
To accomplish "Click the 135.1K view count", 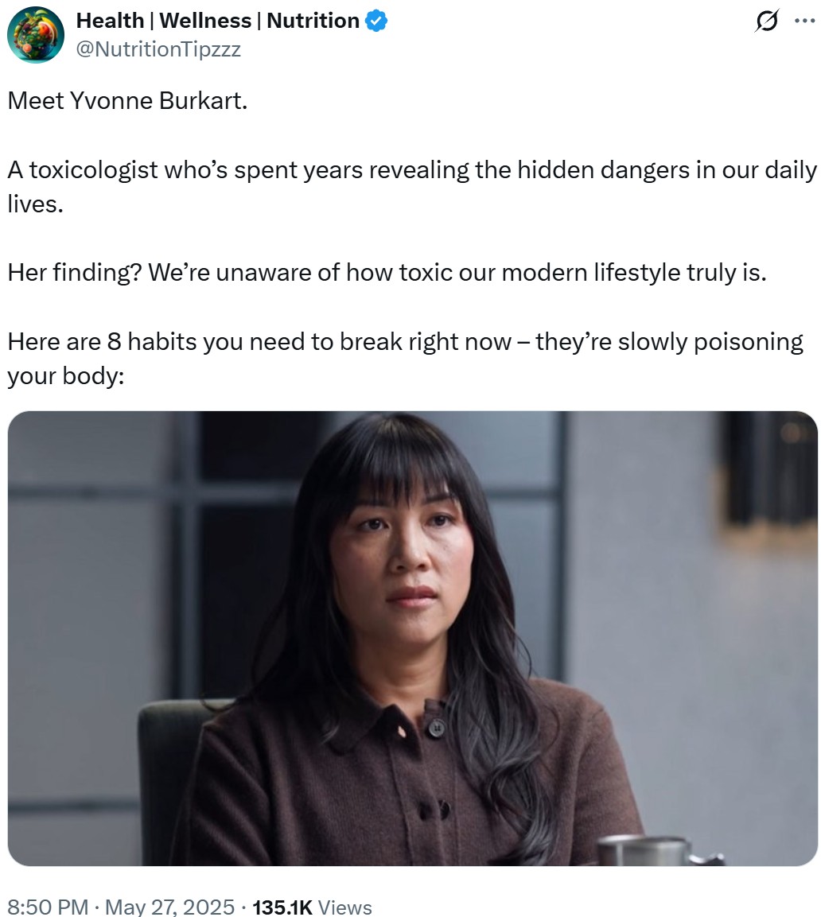I will click(282, 907).
